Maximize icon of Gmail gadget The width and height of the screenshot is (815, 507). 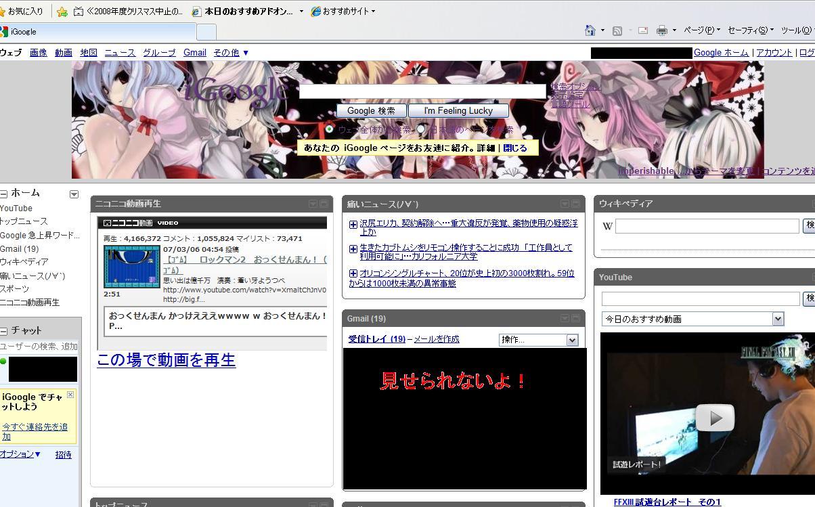(x=575, y=318)
